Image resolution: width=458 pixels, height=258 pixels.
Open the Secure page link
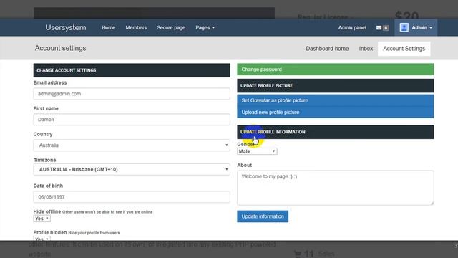click(171, 27)
